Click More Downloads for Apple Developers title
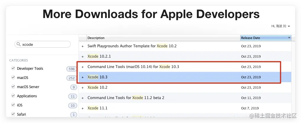The width and height of the screenshot is (301, 123). 151,14
